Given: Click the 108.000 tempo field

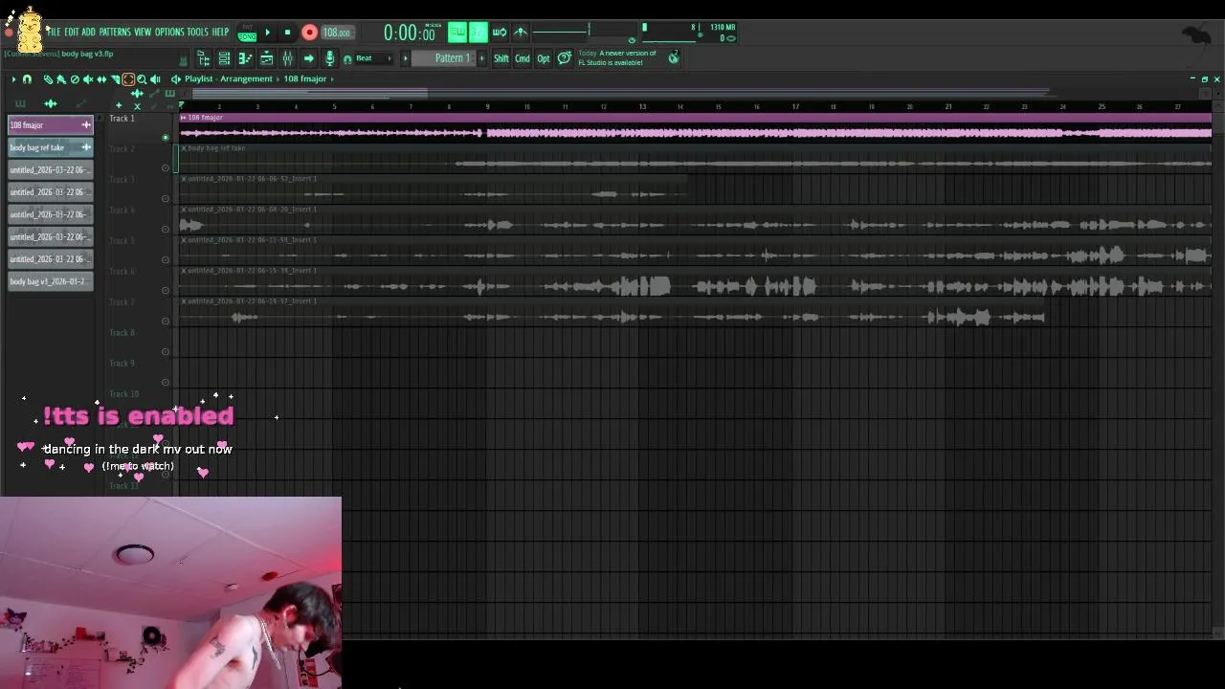Looking at the screenshot, I should (x=337, y=33).
